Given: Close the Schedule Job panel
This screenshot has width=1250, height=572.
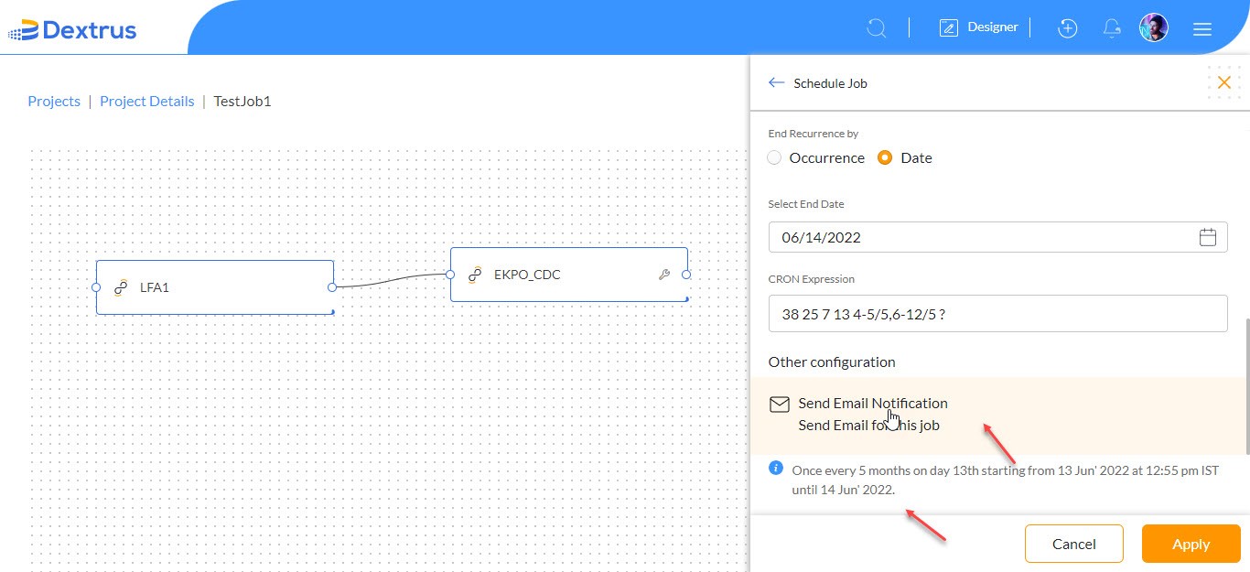Looking at the screenshot, I should [1224, 82].
